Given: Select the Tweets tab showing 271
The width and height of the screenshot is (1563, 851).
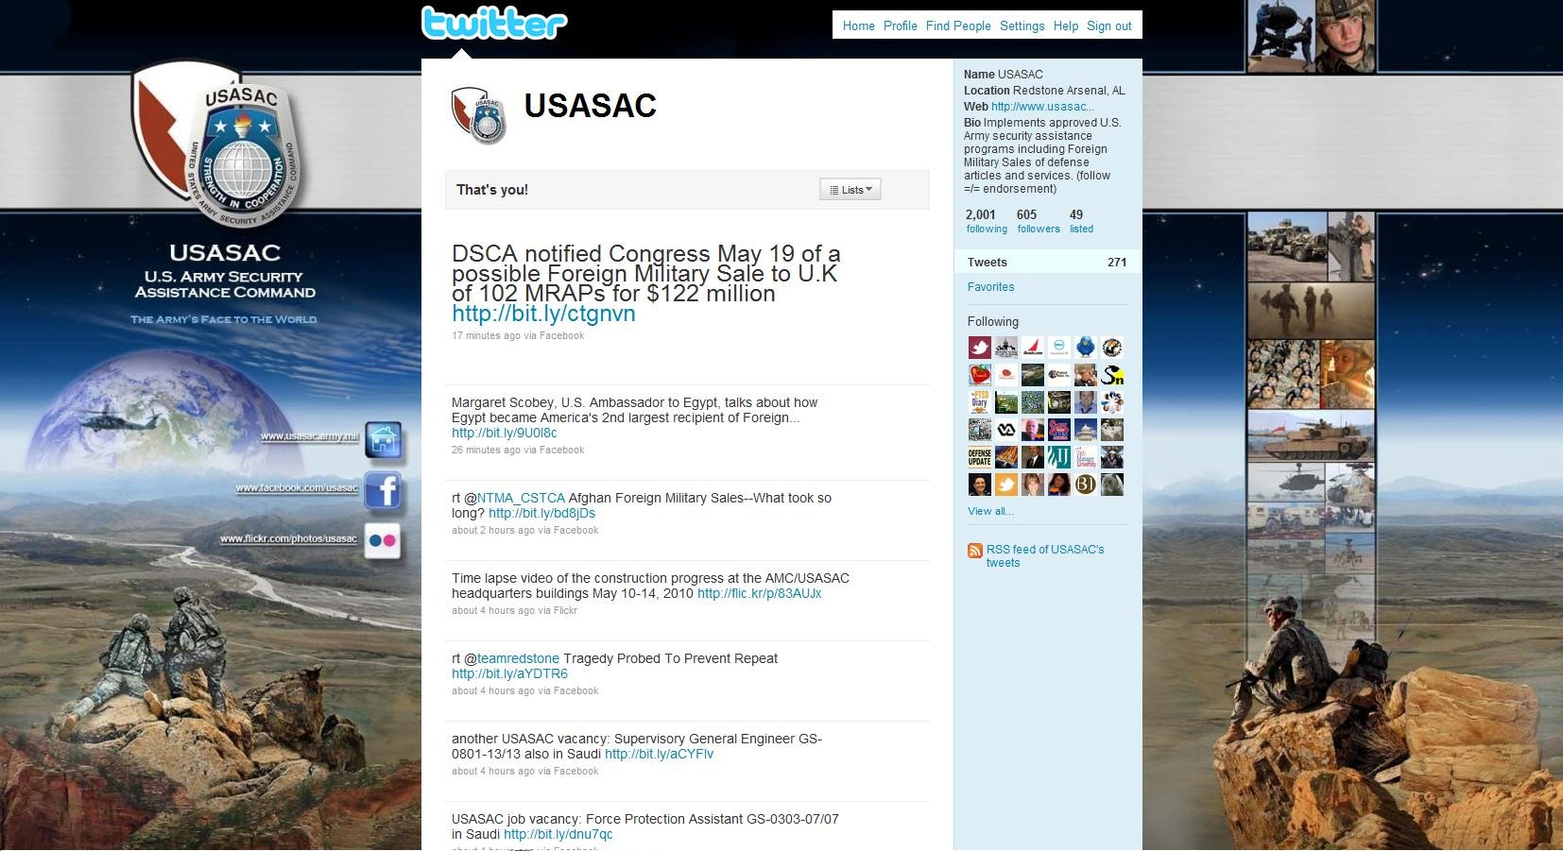Looking at the screenshot, I should [1047, 262].
